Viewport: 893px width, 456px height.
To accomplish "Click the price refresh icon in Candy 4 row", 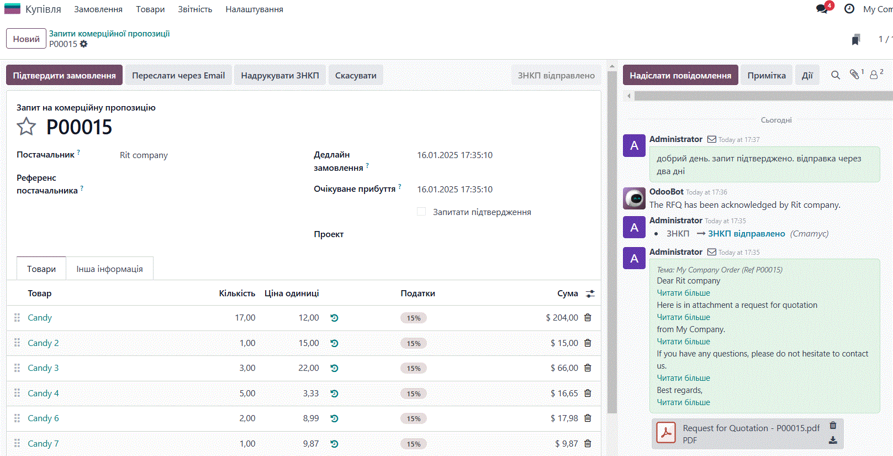I will coord(334,394).
